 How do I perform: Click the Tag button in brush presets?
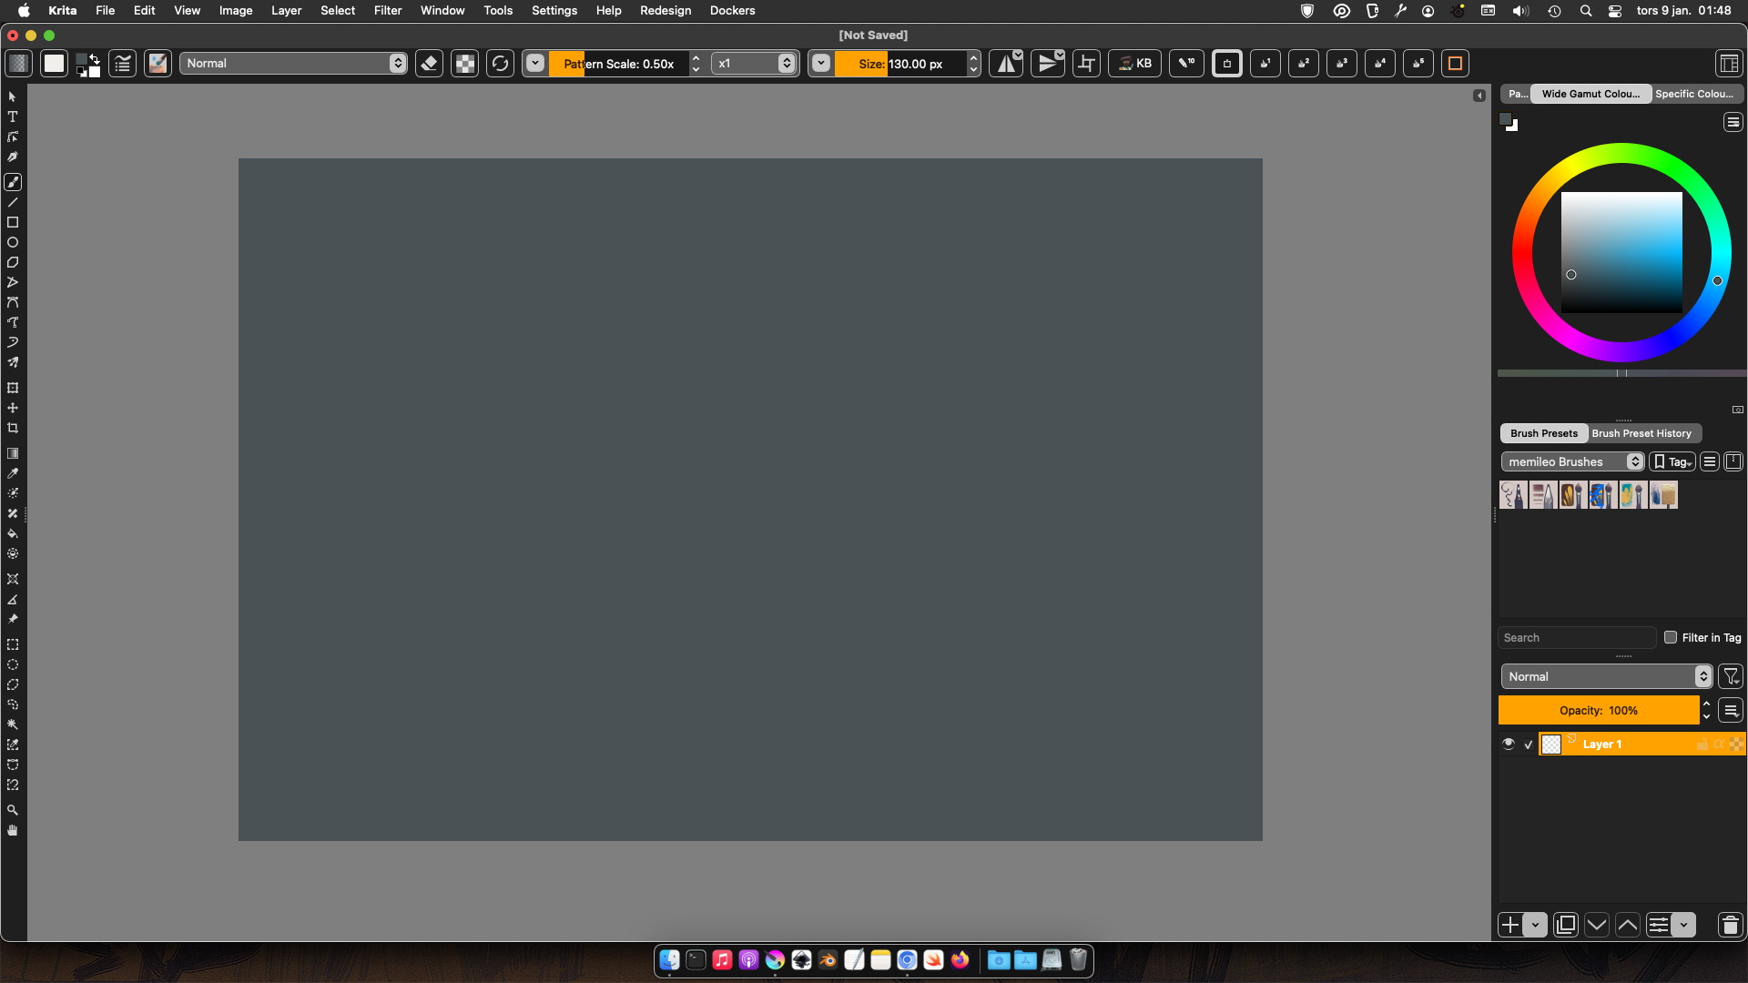pyautogui.click(x=1672, y=461)
